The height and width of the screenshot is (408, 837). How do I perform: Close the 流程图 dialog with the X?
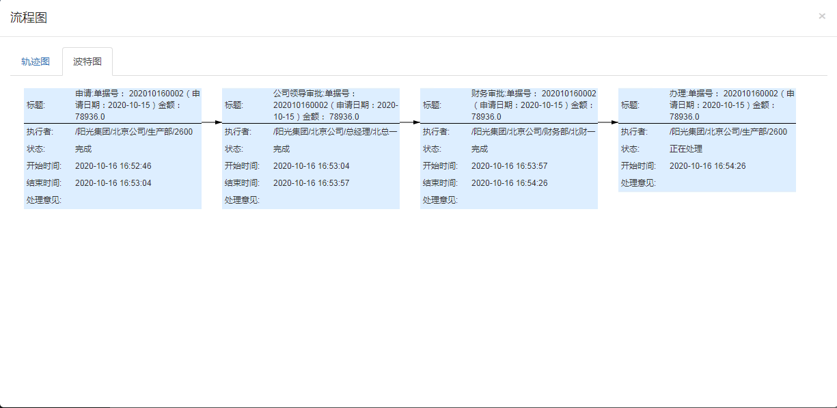pyautogui.click(x=822, y=16)
